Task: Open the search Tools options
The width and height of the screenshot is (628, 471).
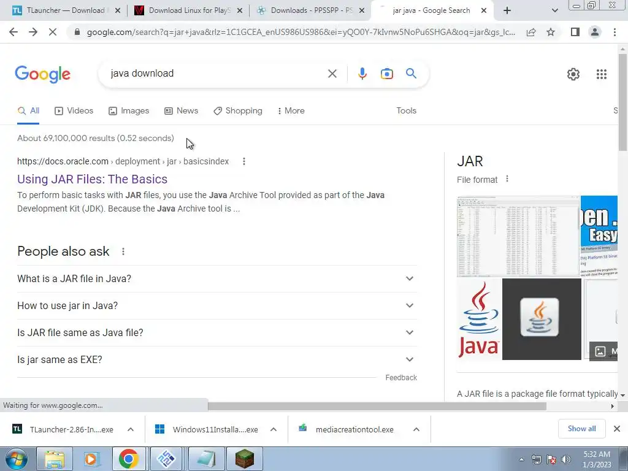Action: (406, 111)
